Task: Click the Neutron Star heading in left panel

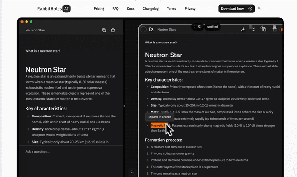Action: 46,70
